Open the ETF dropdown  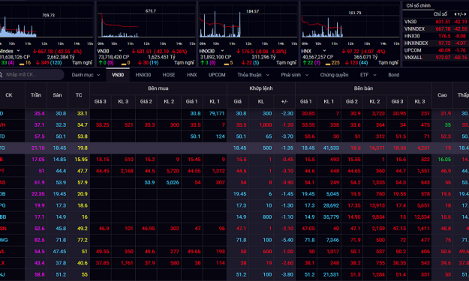click(x=368, y=75)
